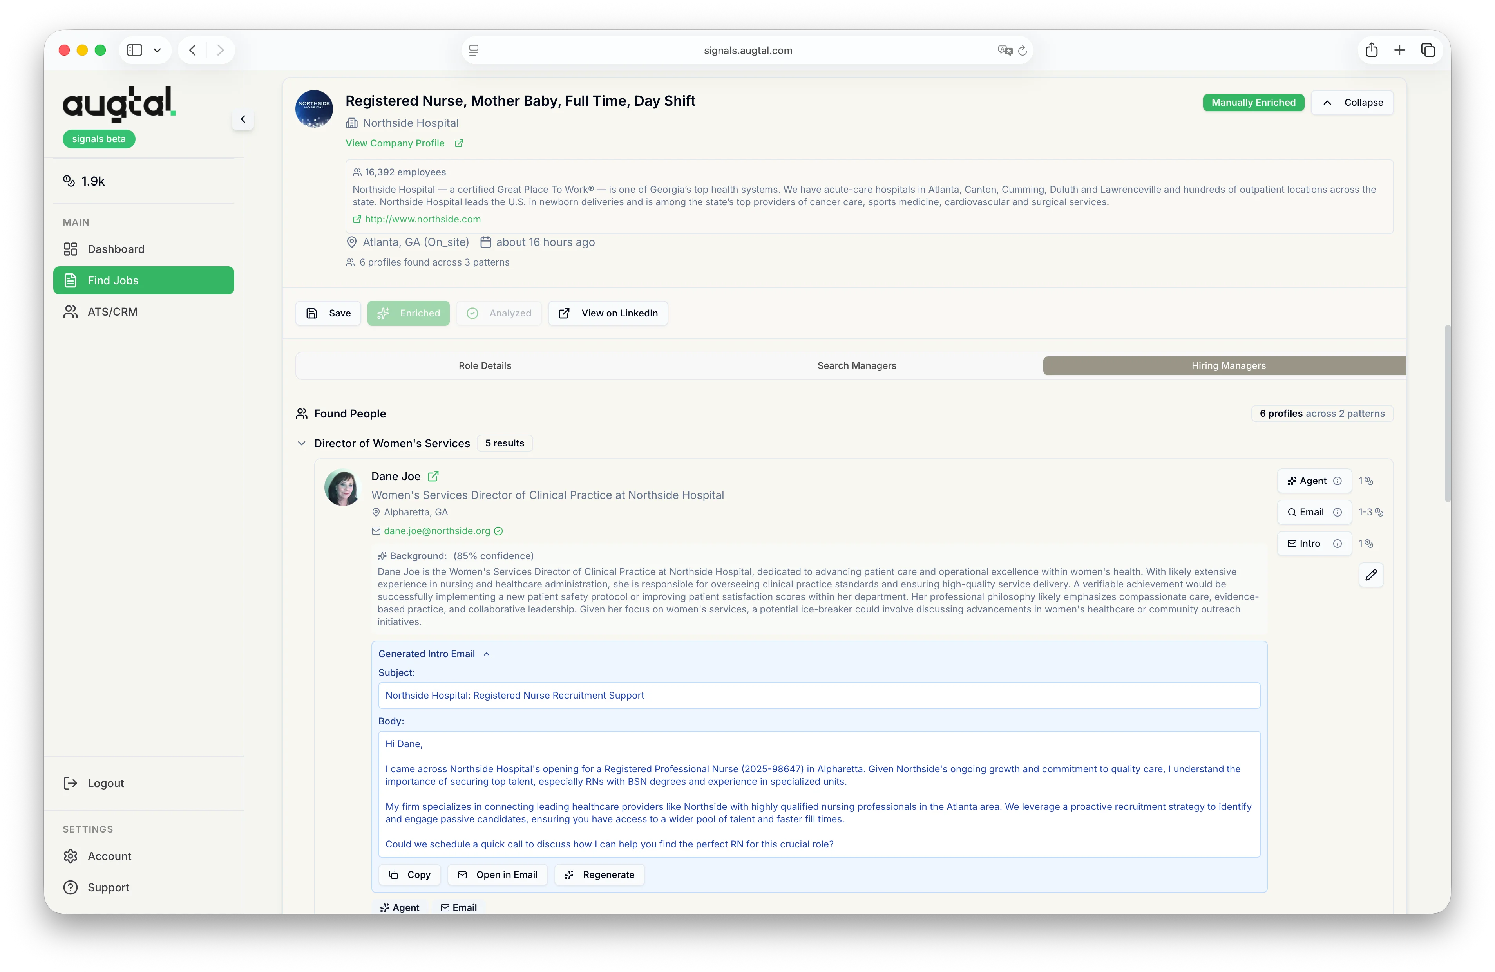The height and width of the screenshot is (972, 1495).
Task: Open the Search Managers tab
Action: coord(856,365)
